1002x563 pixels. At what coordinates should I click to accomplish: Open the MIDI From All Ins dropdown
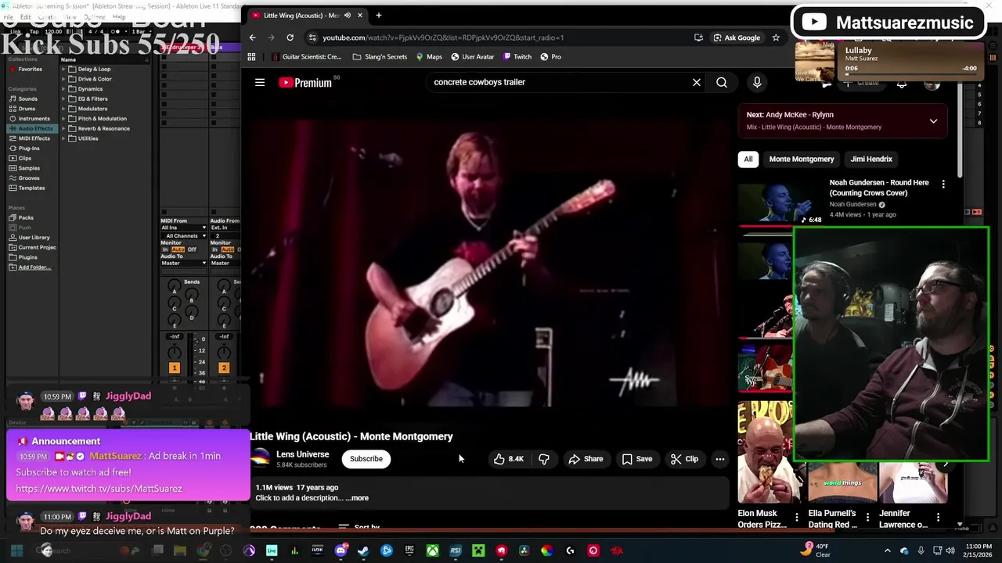[183, 228]
